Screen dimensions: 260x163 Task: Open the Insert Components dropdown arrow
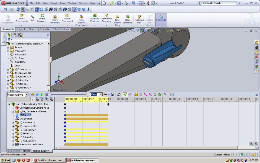click(22, 25)
